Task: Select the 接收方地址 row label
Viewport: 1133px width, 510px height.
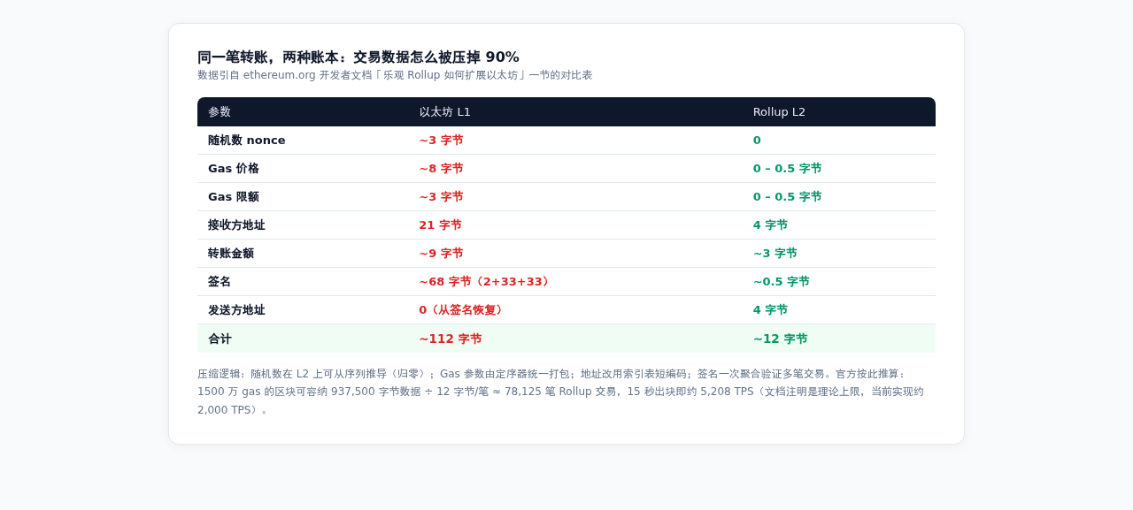Action: pyautogui.click(x=236, y=225)
